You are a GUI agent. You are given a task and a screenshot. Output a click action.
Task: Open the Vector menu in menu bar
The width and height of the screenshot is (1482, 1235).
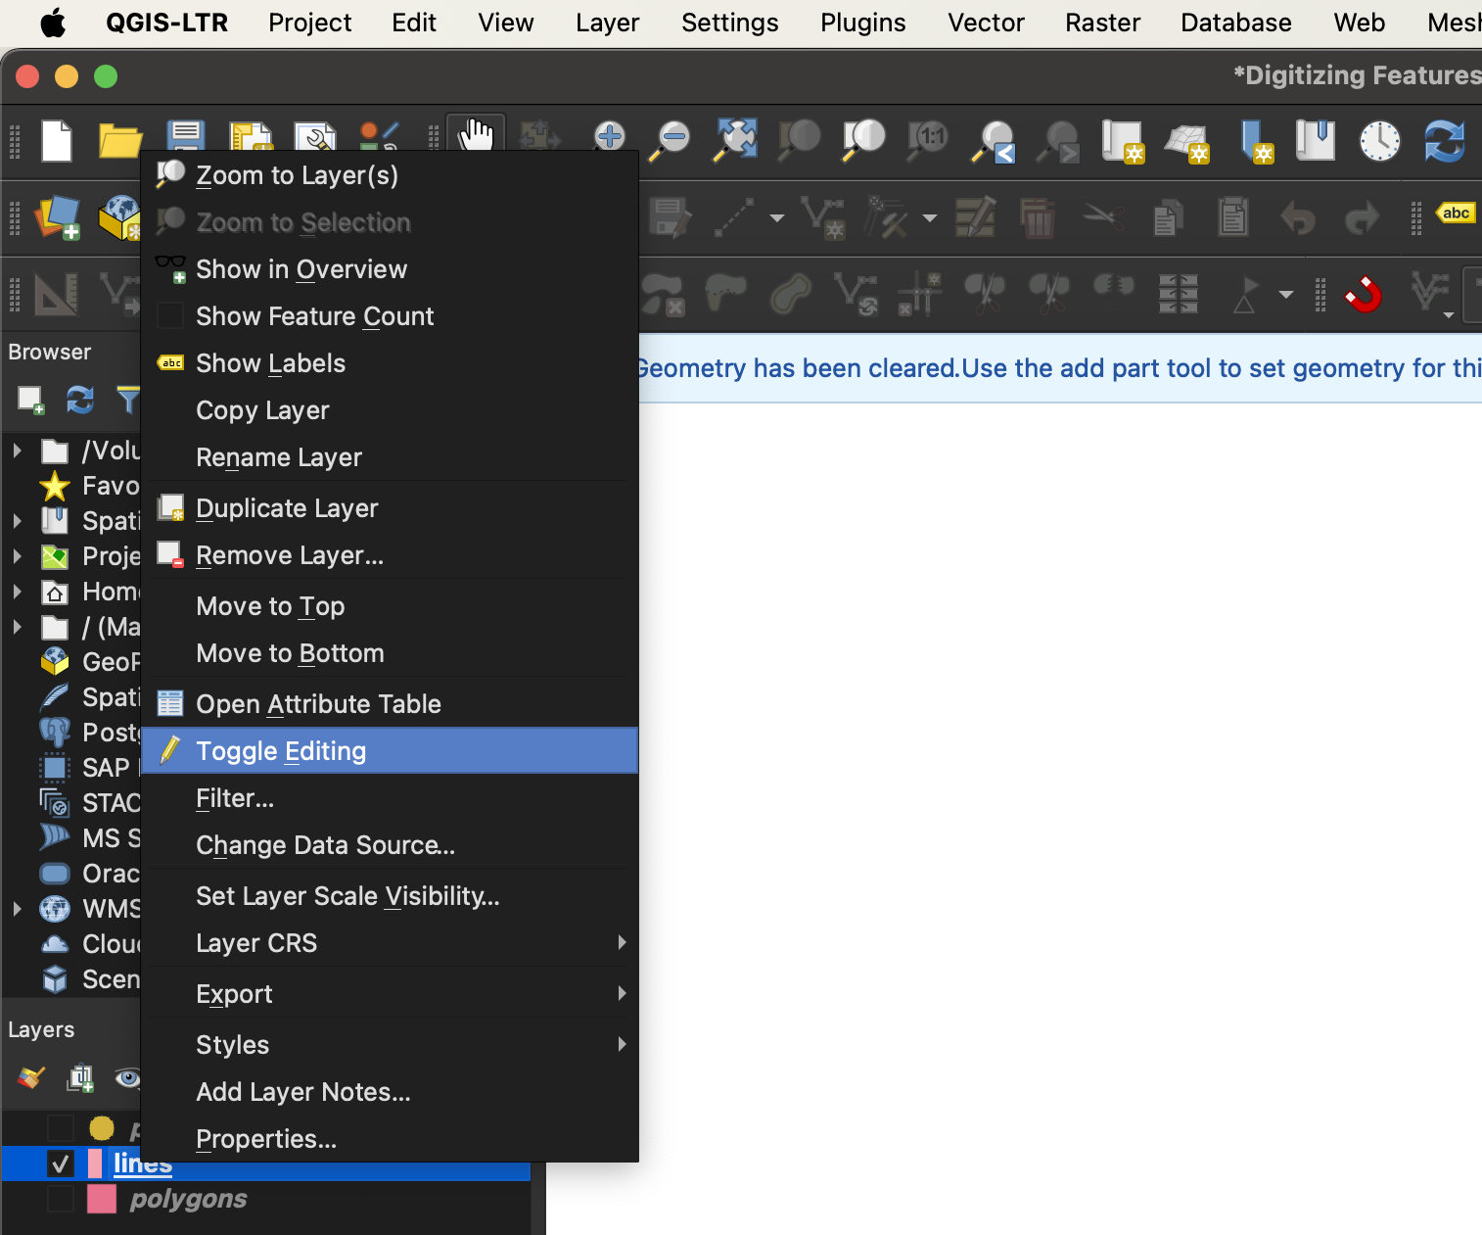(x=986, y=23)
